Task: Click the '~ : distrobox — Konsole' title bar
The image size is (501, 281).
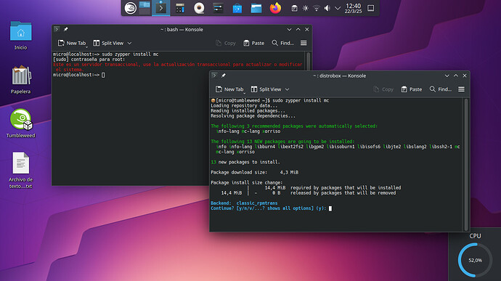Action: coord(339,76)
